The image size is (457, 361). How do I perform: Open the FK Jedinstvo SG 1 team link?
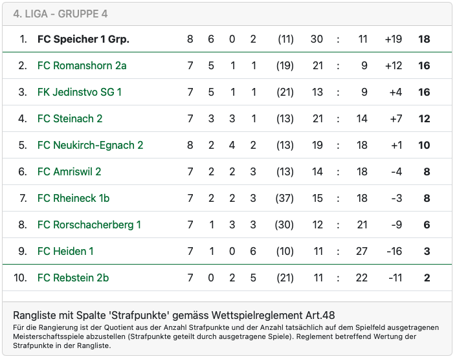(x=79, y=92)
